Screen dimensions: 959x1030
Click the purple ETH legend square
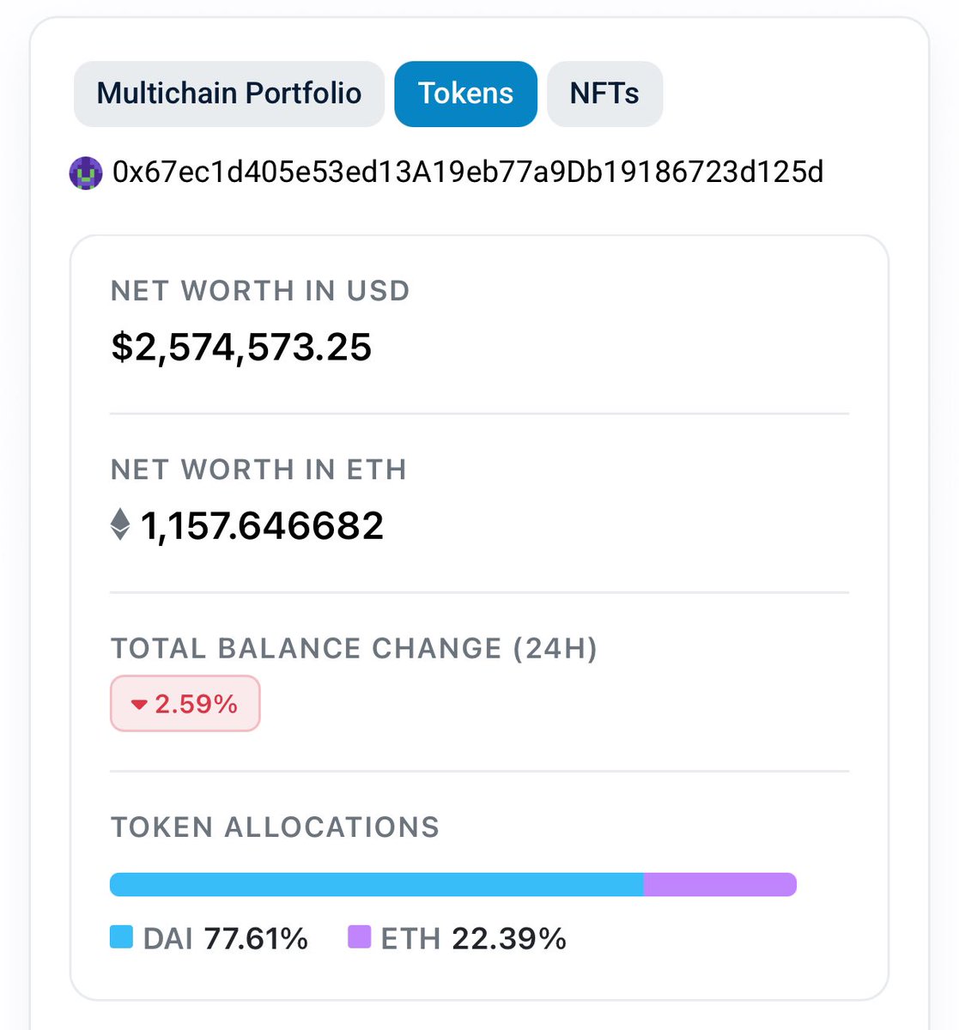click(359, 937)
